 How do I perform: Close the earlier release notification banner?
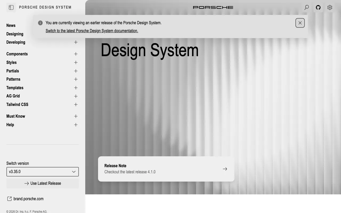click(300, 23)
